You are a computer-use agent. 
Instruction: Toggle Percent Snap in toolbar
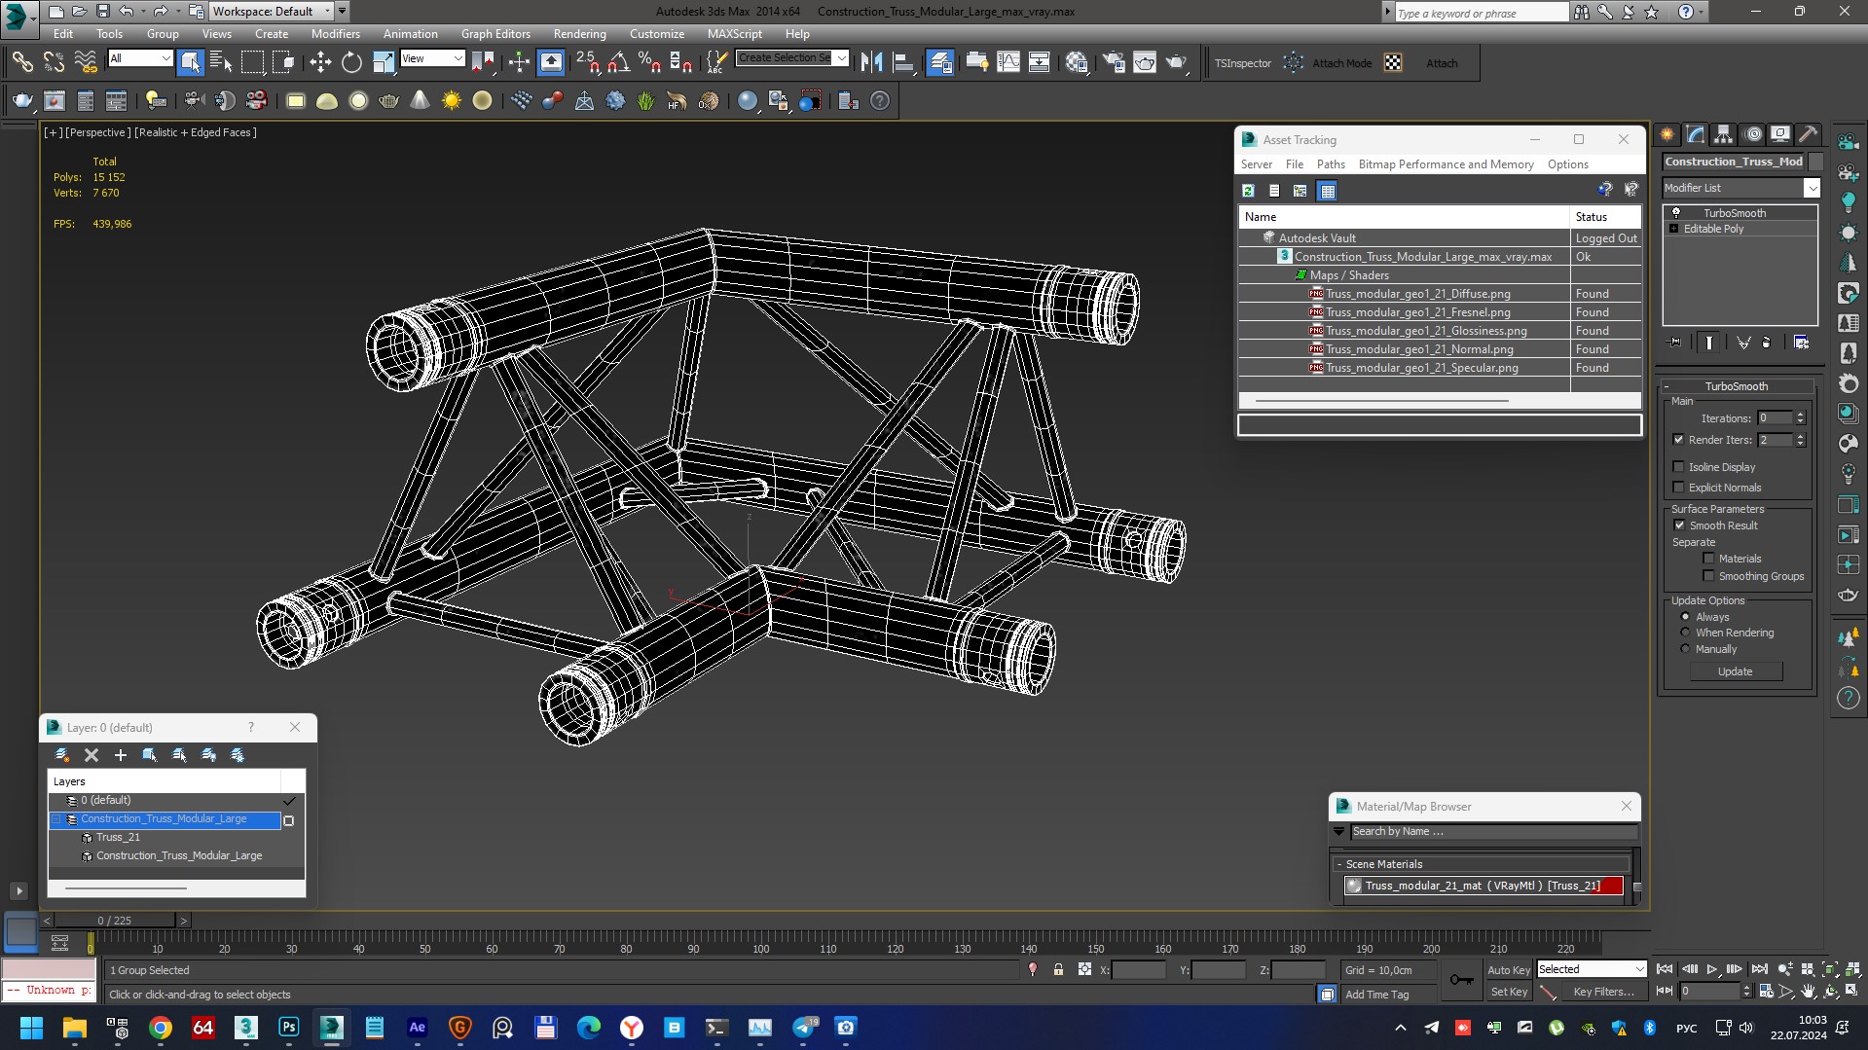coord(649,63)
